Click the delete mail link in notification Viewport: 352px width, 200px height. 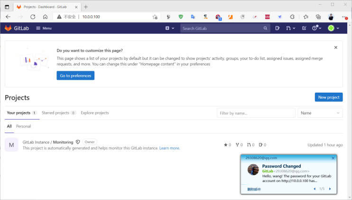click(x=254, y=189)
